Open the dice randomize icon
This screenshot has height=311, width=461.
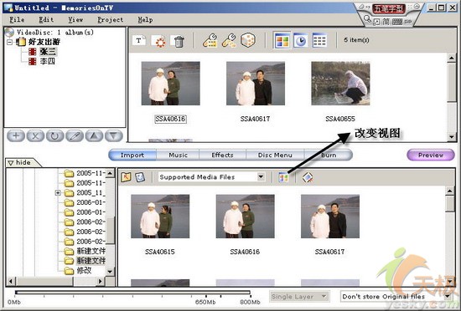click(247, 40)
